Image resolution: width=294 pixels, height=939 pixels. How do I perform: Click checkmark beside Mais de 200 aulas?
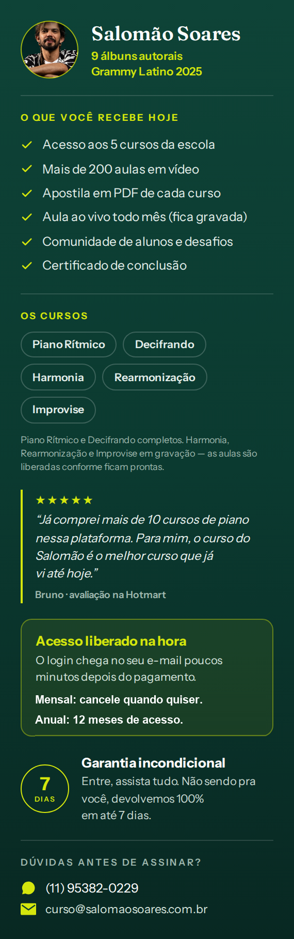coord(27,169)
